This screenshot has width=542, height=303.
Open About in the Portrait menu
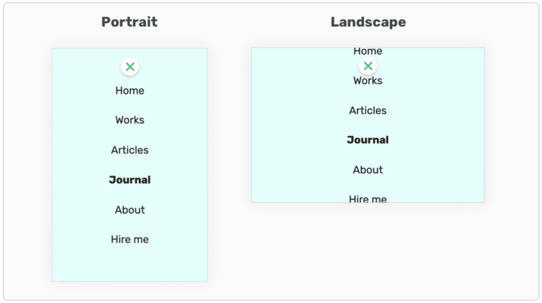pos(130,210)
